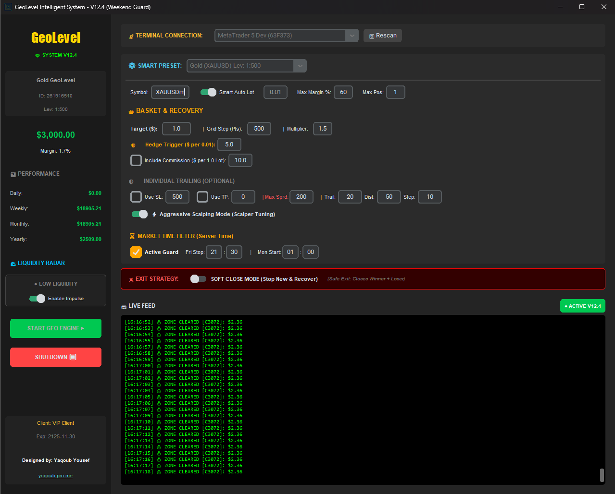
Task: Enable the SOFT CLOSE MODE toggle
Action: point(198,278)
